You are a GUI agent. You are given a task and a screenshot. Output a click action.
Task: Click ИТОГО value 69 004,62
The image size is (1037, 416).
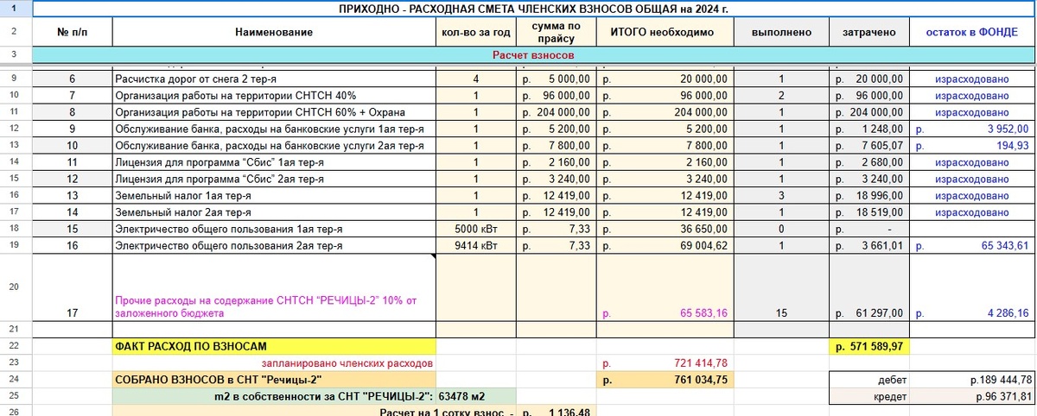[x=665, y=246]
